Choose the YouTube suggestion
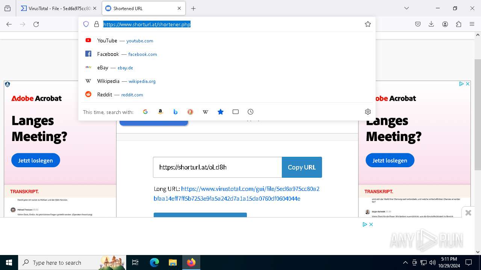The image size is (481, 270). [x=227, y=40]
